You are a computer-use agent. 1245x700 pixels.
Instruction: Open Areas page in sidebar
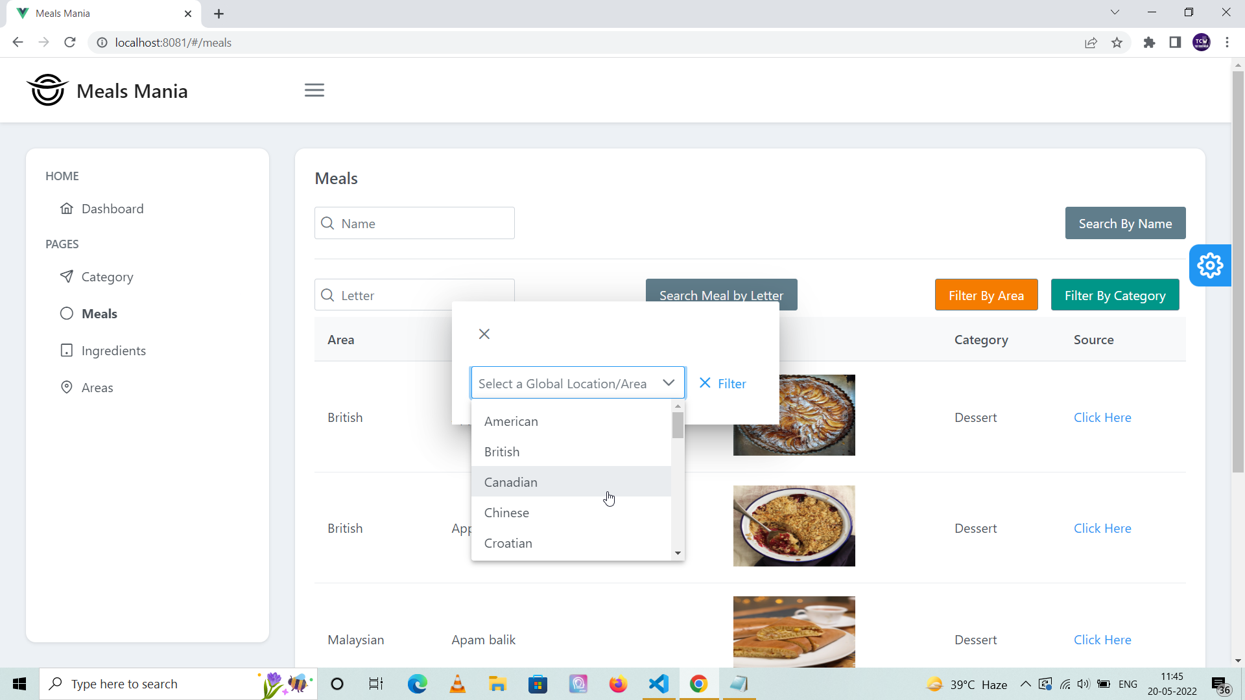pos(97,388)
